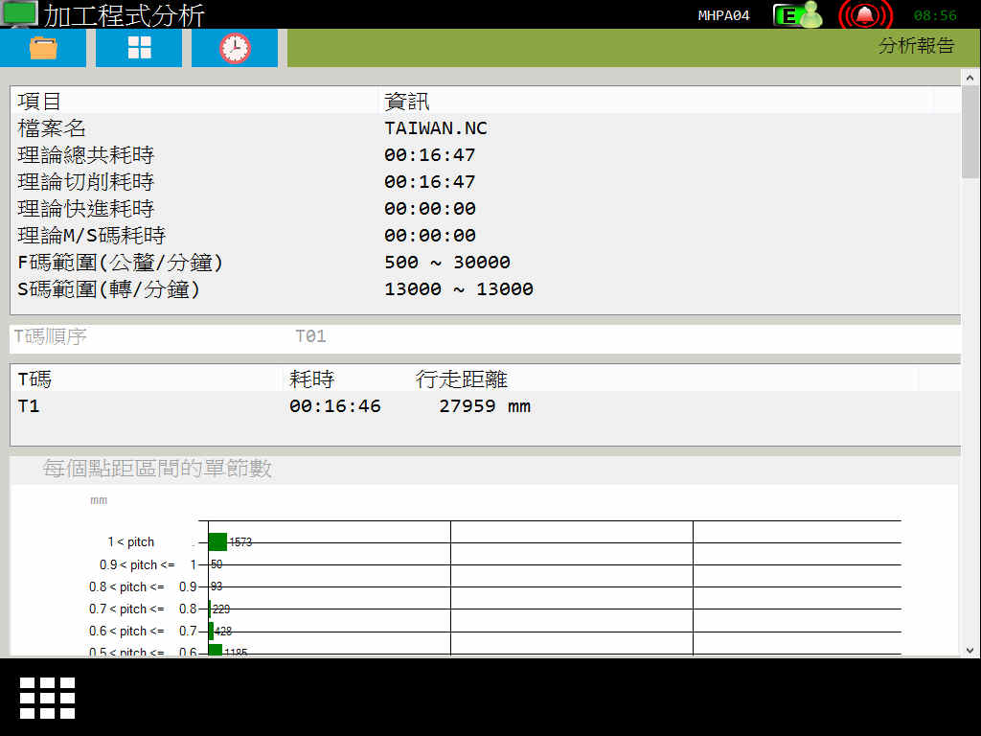Open the bottom-left grid menu icon
This screenshot has height=736, width=981.
[47, 697]
